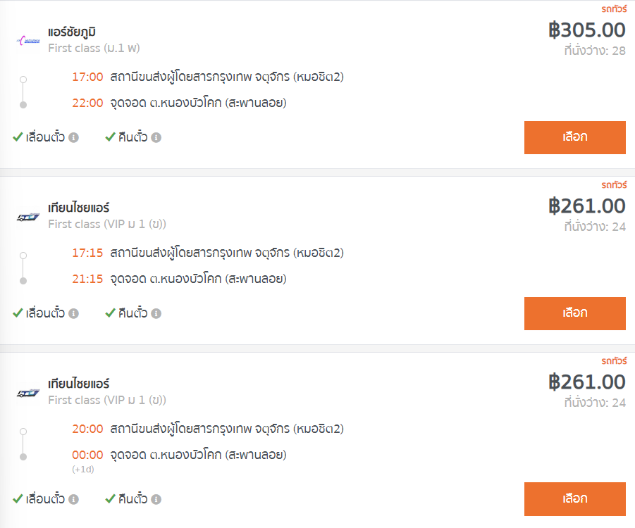Screen dimensions: 635x528
Task: Click the แอร์ชัยภูมิ operator name
Action: [x=72, y=32]
